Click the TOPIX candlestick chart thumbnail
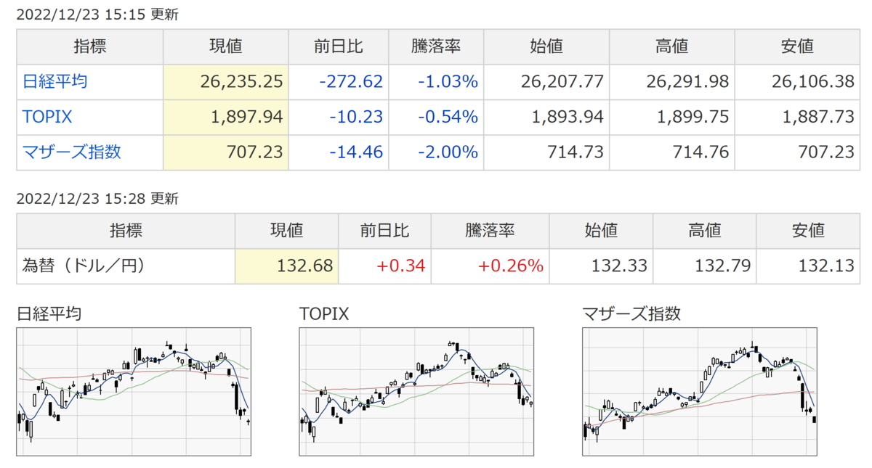 416,392
